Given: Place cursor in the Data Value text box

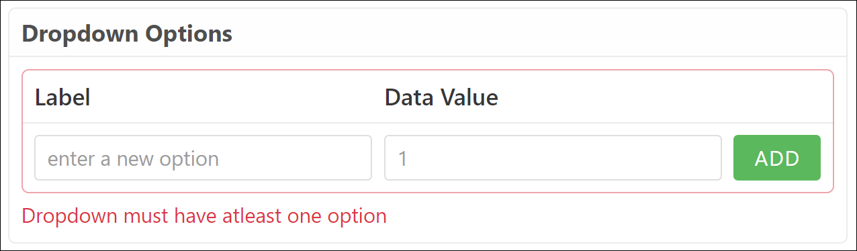Looking at the screenshot, I should [553, 158].
